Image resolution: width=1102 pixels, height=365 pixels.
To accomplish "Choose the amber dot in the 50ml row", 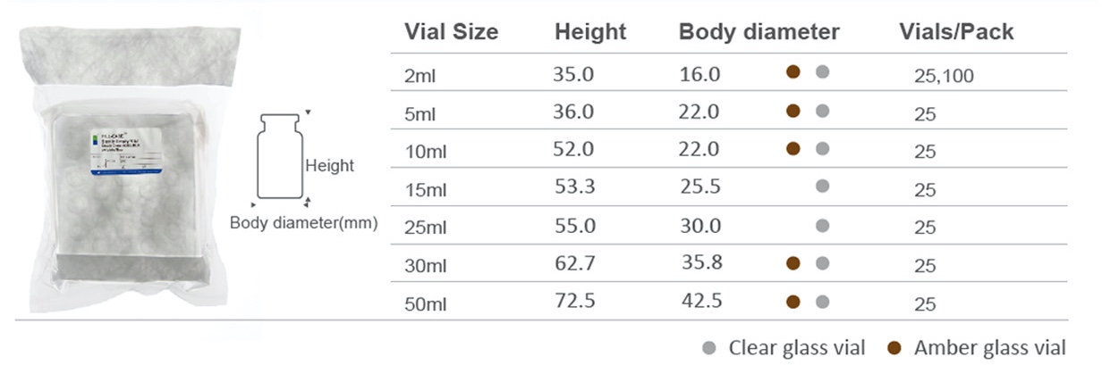I will [x=793, y=301].
